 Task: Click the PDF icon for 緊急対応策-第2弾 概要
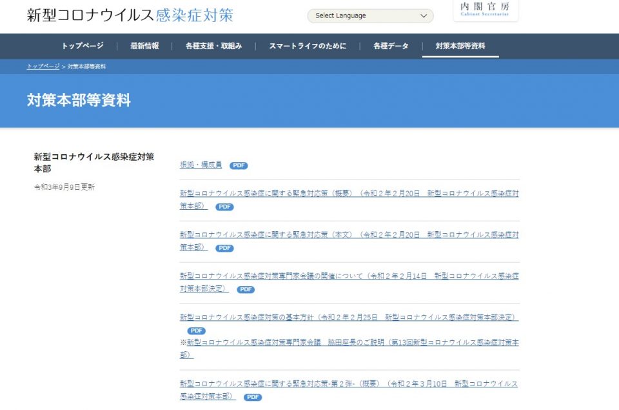[252, 398]
